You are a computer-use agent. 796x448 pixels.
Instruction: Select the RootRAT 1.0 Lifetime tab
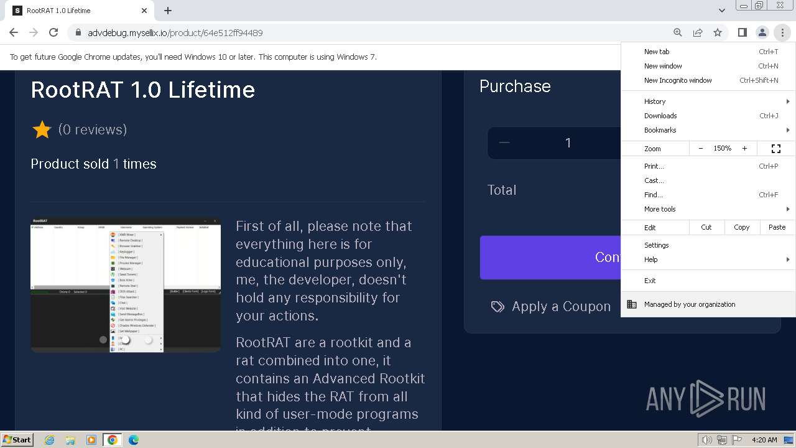[81, 11]
